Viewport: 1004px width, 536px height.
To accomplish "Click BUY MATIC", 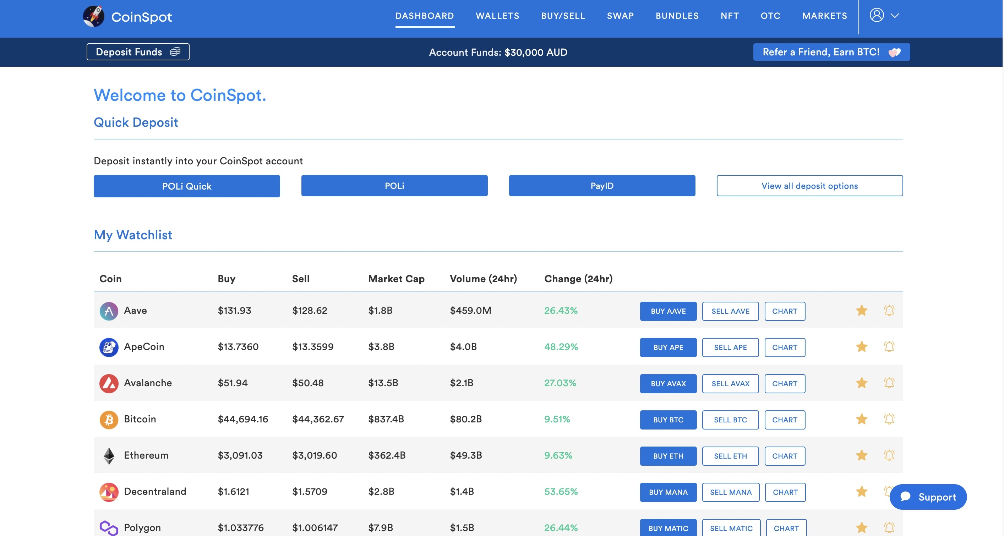I will (668, 528).
